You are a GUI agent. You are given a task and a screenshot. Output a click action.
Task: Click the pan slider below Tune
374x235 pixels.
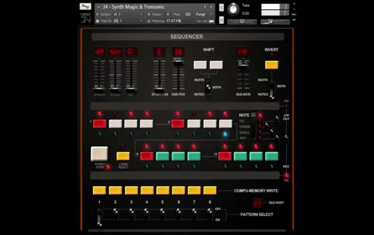click(242, 22)
